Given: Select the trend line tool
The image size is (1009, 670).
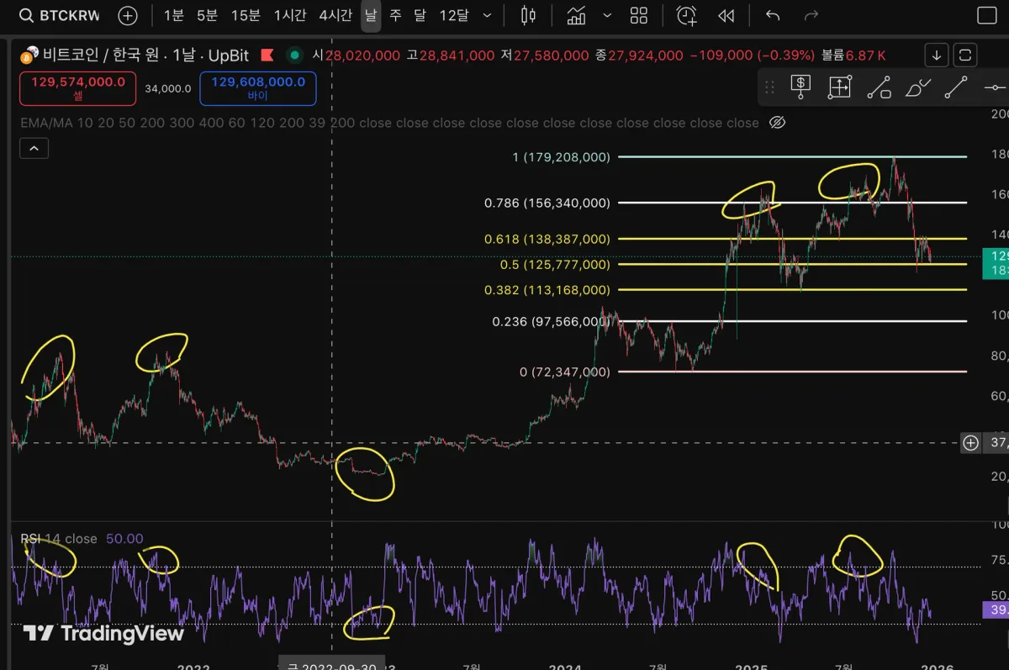Looking at the screenshot, I should point(956,87).
